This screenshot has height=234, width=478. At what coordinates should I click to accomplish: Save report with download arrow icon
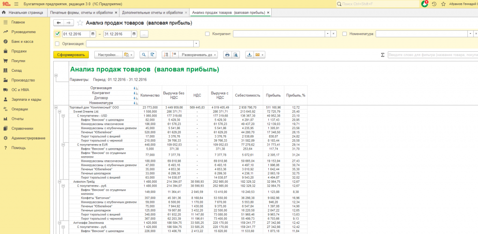(x=249, y=55)
